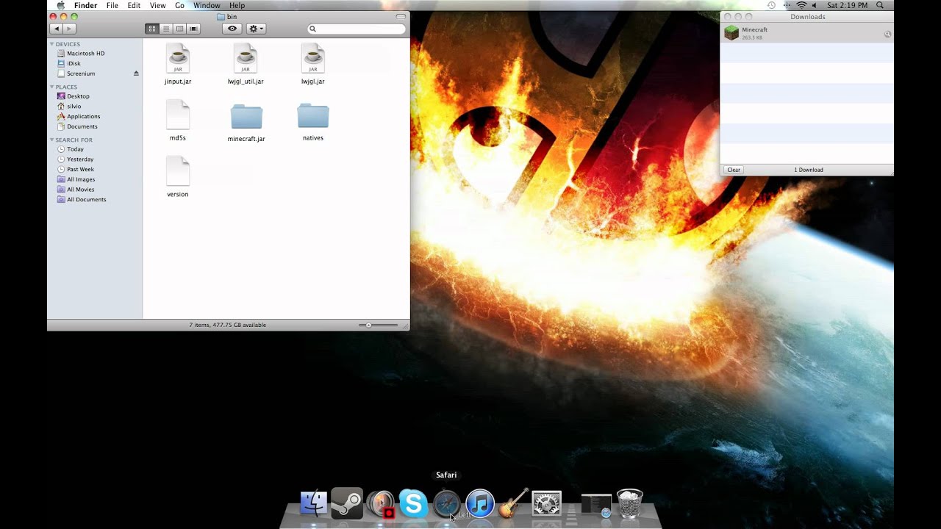Select the minecraft.jar folder
941x529 pixels.
coord(246,122)
